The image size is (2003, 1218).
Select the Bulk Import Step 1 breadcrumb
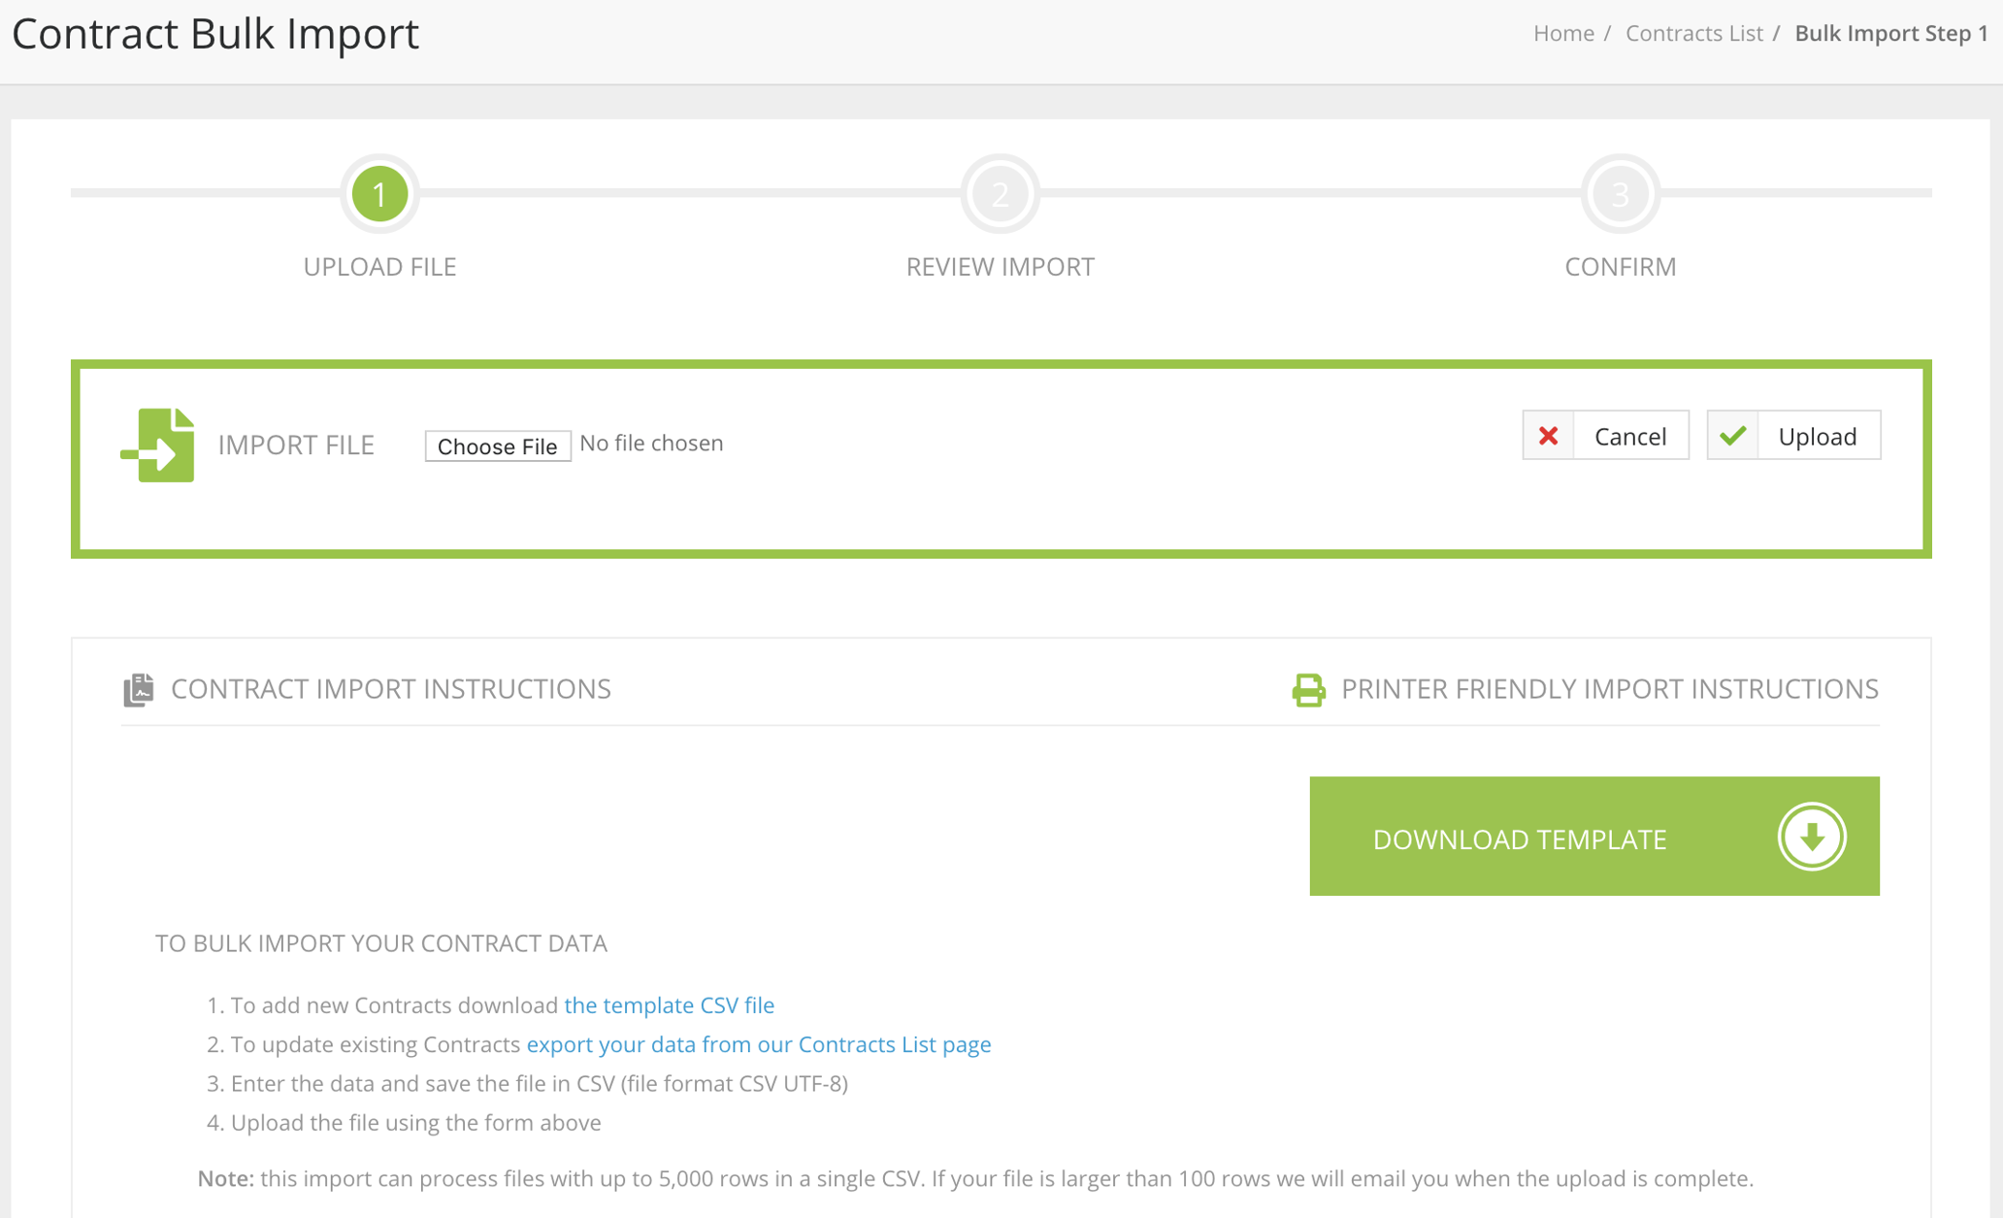tap(1890, 32)
